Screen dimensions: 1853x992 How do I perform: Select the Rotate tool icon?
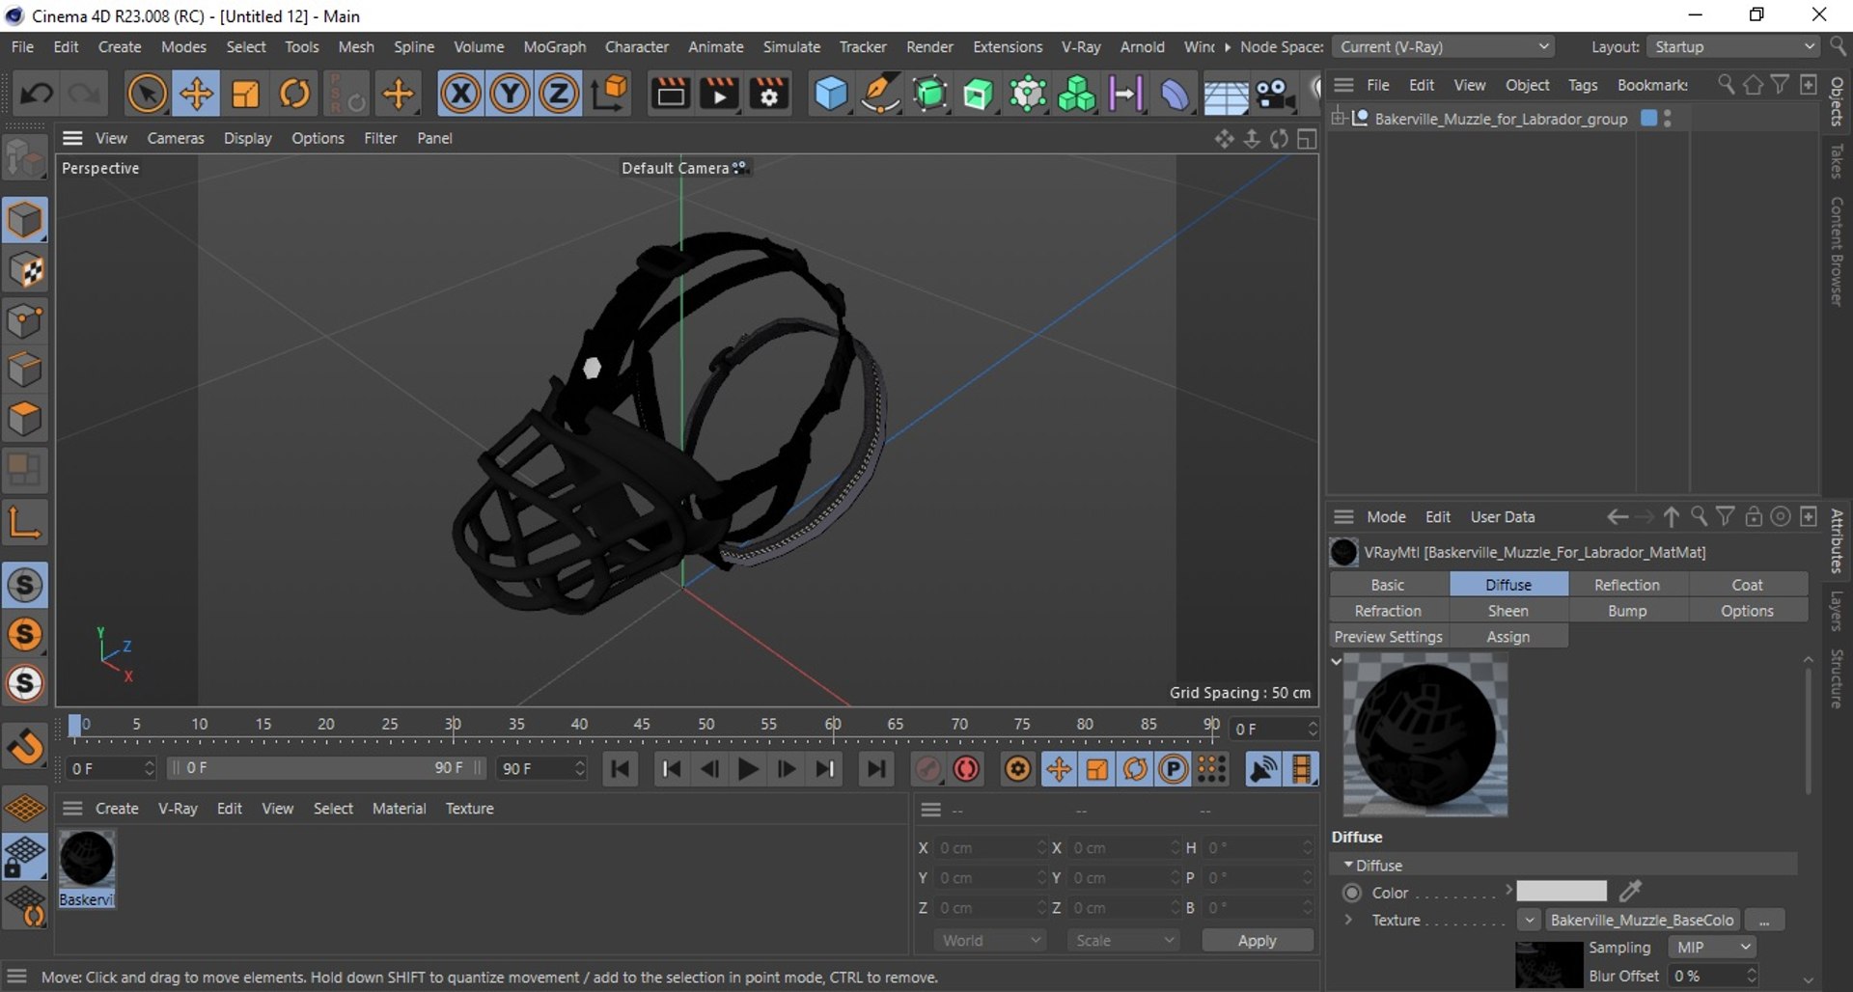pos(294,94)
